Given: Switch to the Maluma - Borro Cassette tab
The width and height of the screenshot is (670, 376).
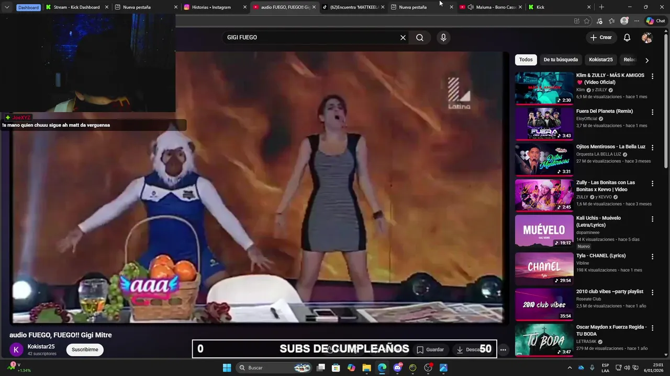Looking at the screenshot, I should pyautogui.click(x=492, y=7).
